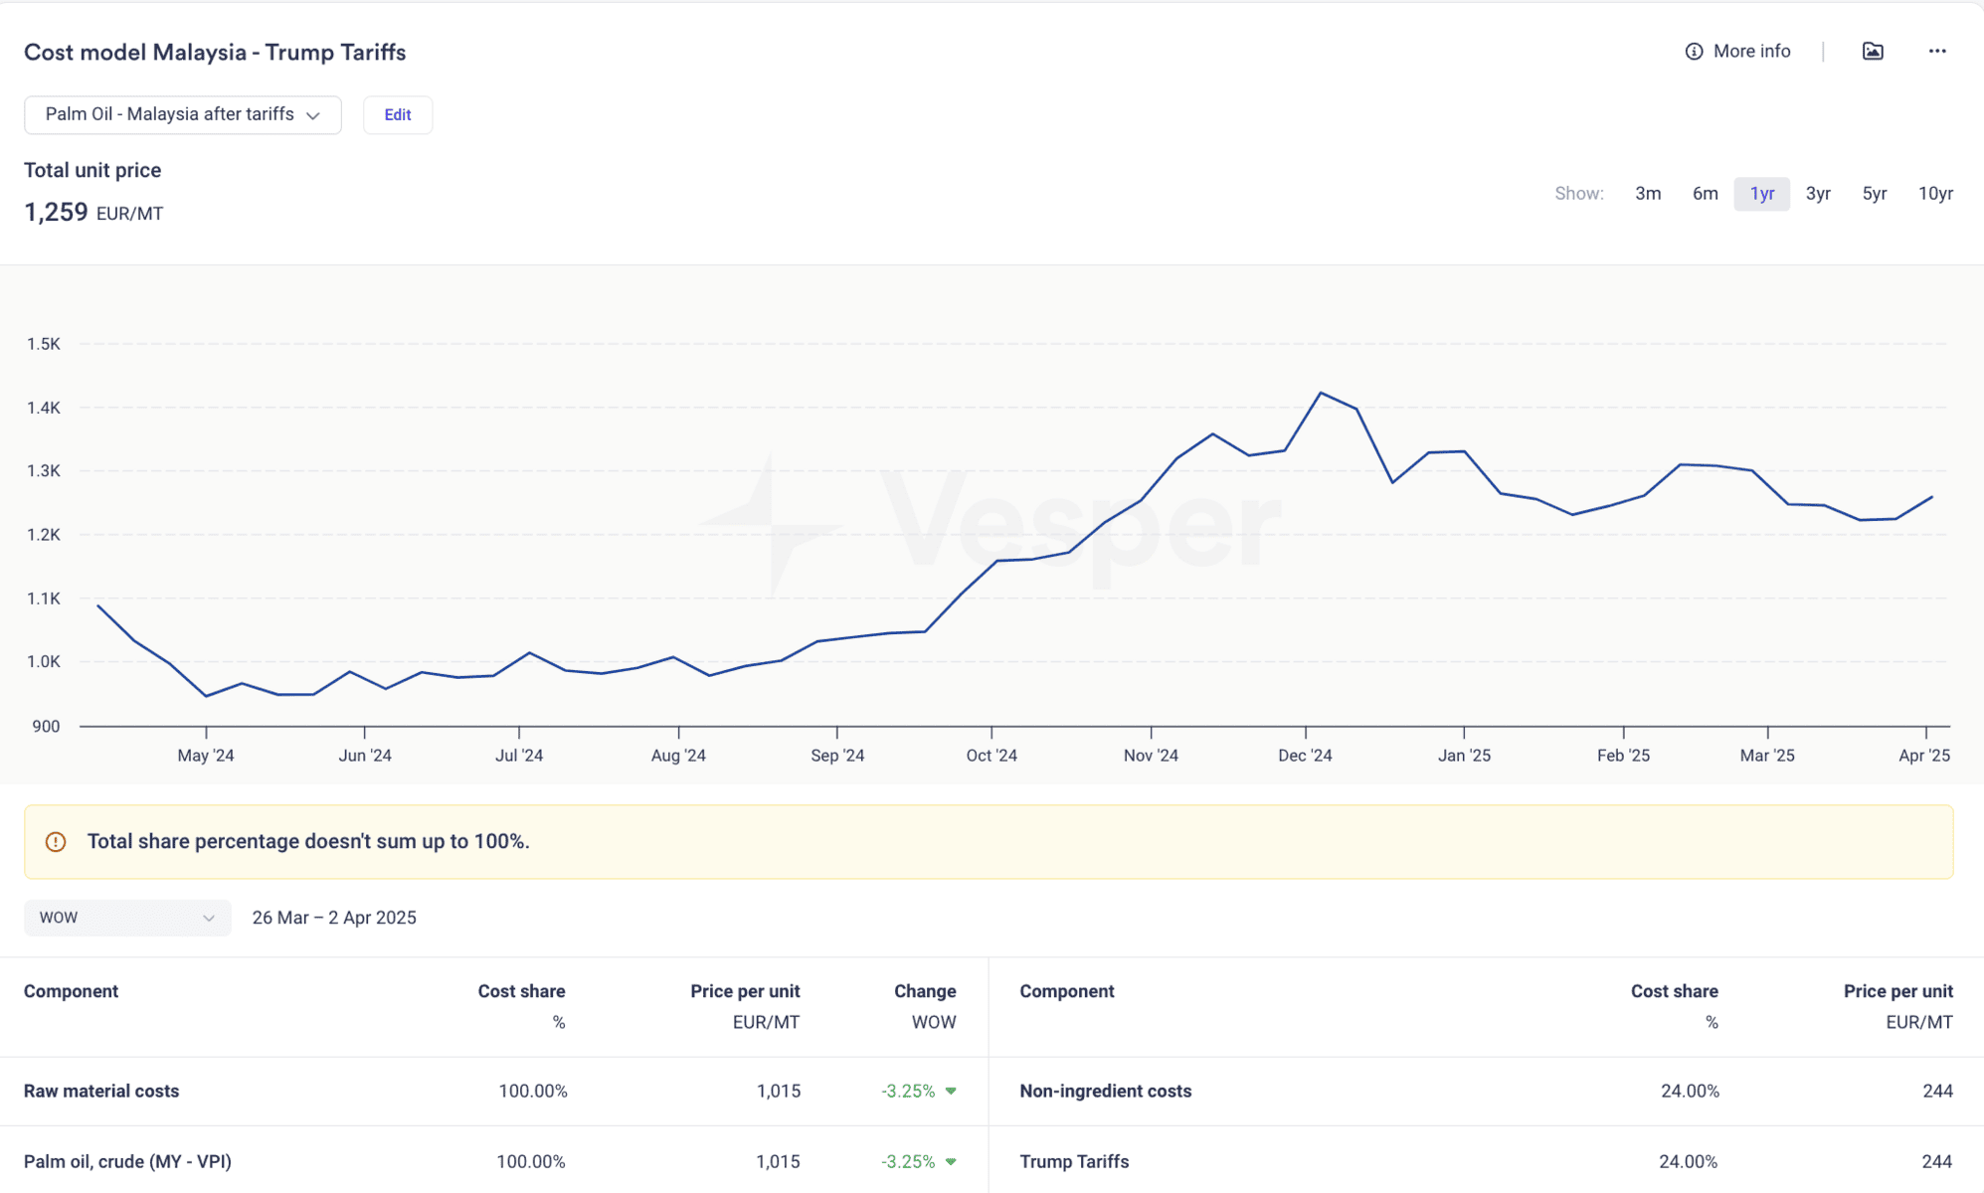
Task: Click the More info link text
Action: (x=1751, y=52)
